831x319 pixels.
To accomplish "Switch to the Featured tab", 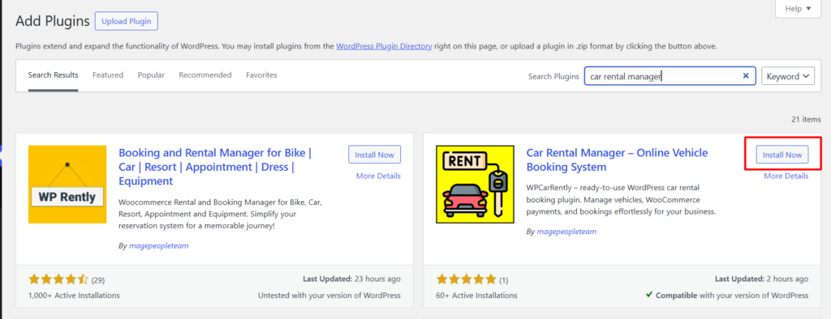I will 108,75.
